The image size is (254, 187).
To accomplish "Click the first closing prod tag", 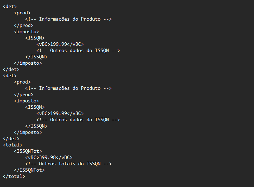I will click(x=24, y=25).
